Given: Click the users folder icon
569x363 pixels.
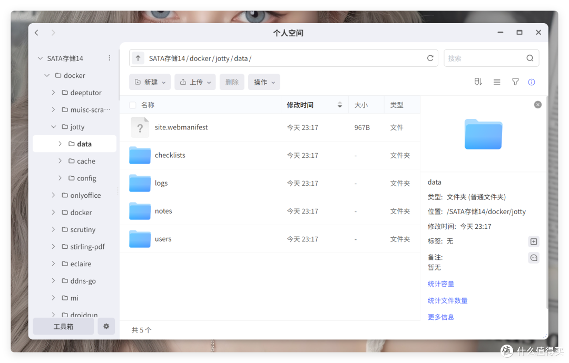Looking at the screenshot, I should [140, 239].
